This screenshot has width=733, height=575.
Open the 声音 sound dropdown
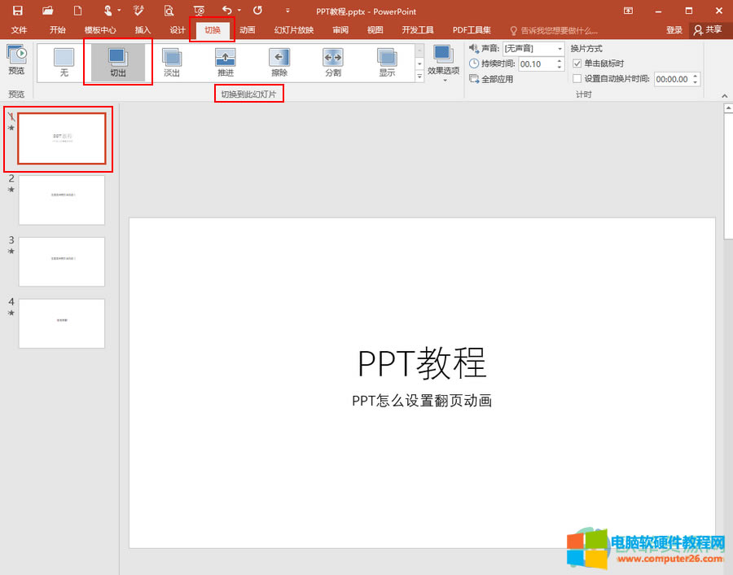coord(559,48)
